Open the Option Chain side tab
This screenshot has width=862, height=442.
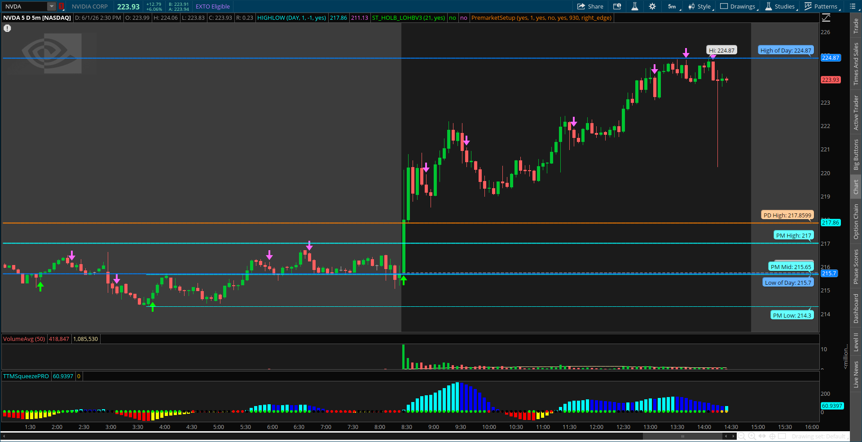[x=856, y=221]
